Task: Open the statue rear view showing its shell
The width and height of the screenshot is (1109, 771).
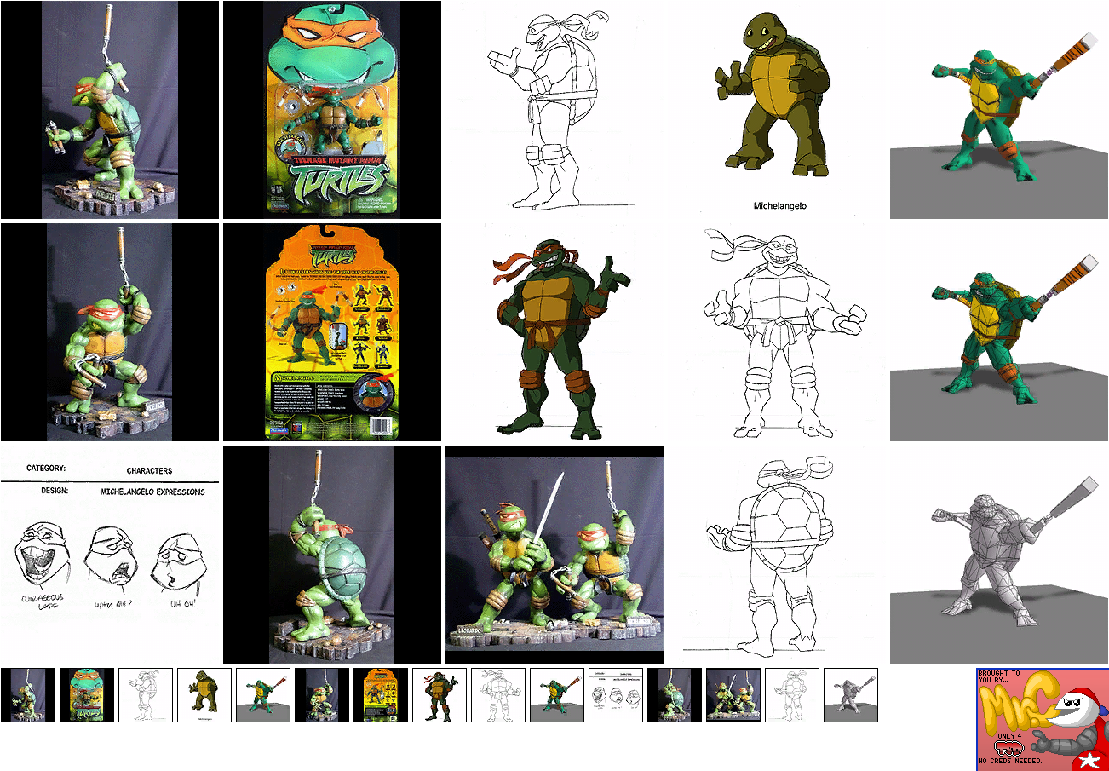Action: pyautogui.click(x=332, y=555)
